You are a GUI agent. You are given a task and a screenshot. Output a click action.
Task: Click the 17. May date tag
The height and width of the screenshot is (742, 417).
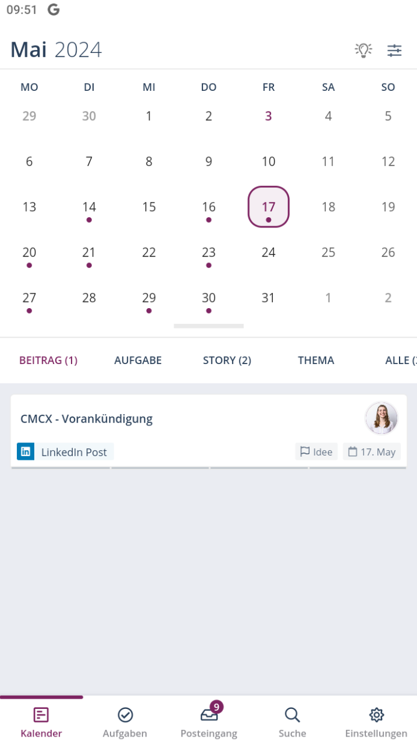pyautogui.click(x=372, y=452)
